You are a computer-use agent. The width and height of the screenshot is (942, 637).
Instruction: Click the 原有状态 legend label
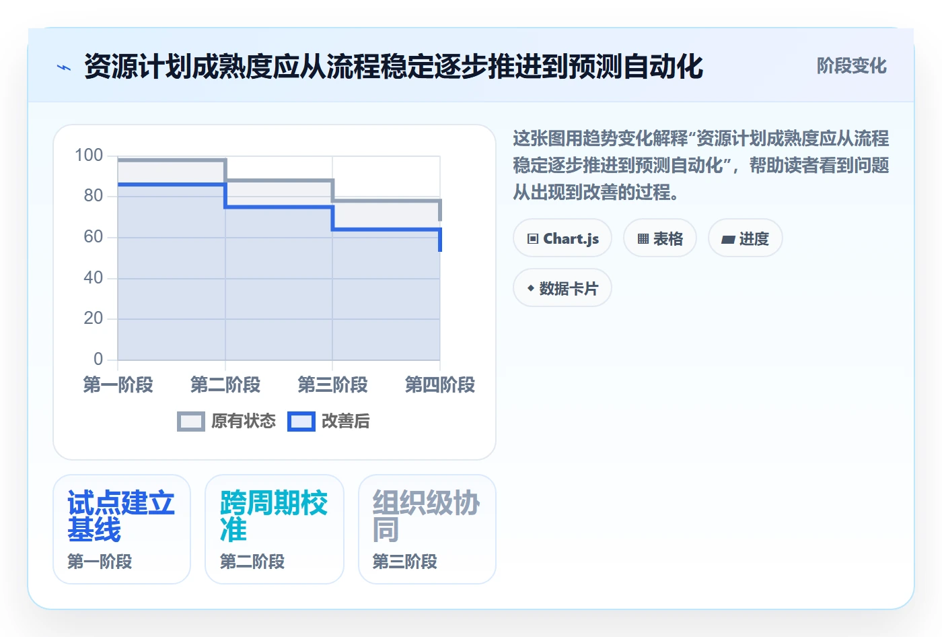point(244,422)
